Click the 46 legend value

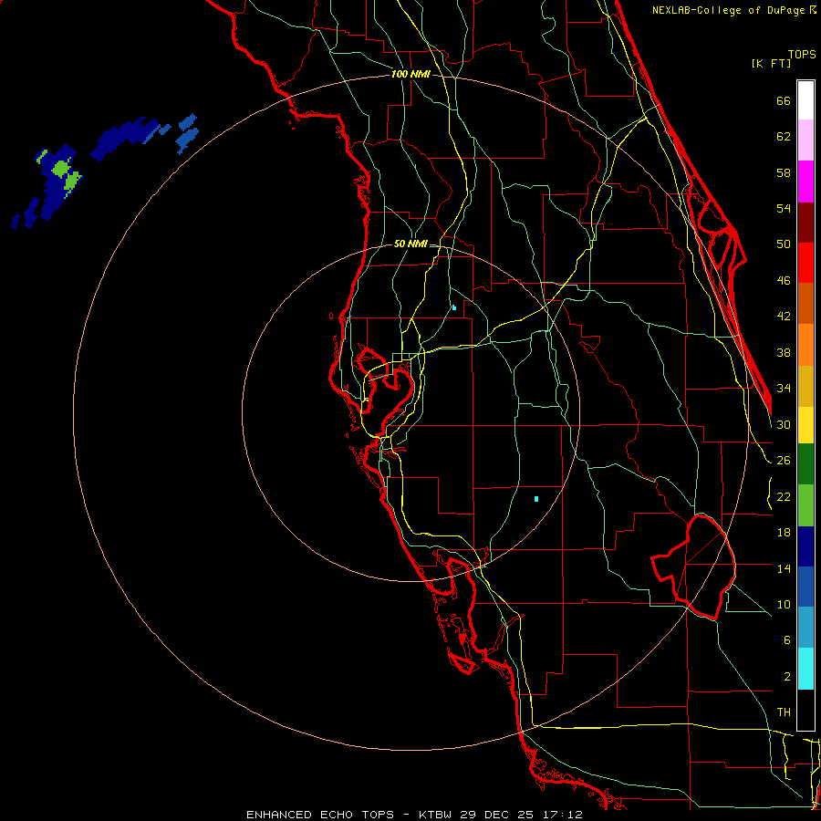pos(784,281)
